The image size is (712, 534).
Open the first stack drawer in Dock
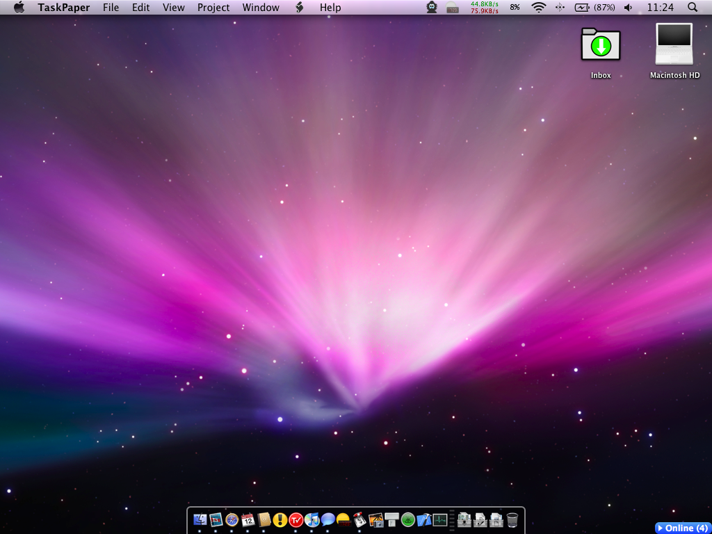[x=464, y=519]
